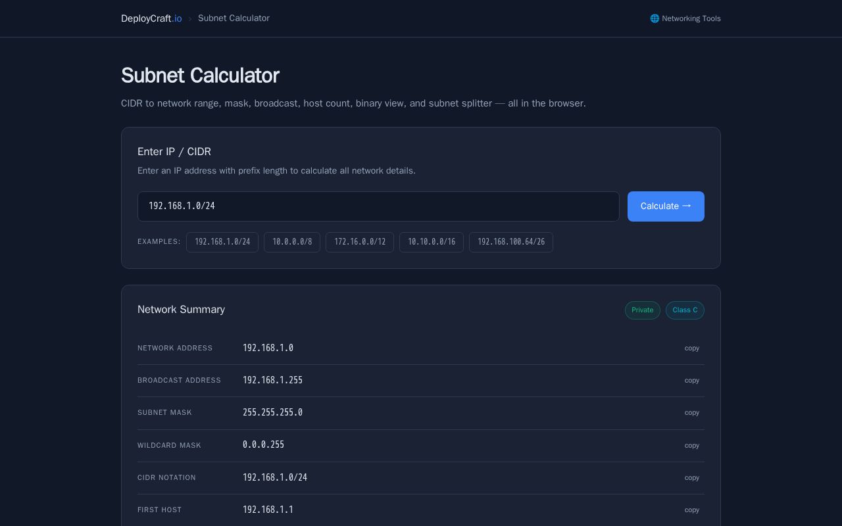The image size is (842, 526).
Task: Click the broadcast address 192.168.1.255
Action: 272,380
